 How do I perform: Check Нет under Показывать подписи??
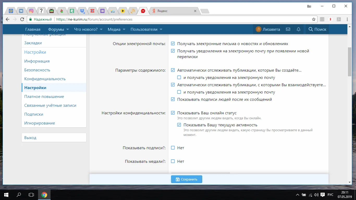[173, 148]
